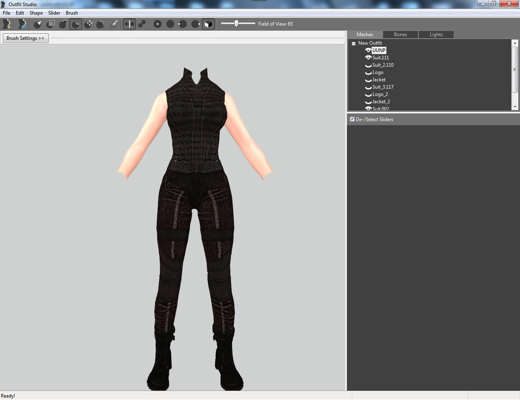520x400 pixels.
Task: Select the Select vertex arrow tool
Action: tap(38, 24)
